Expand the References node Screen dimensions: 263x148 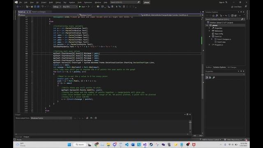click(x=209, y=31)
